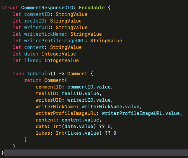Click the likes property declaration
Screen dimensions: 188x158
tap(31, 61)
